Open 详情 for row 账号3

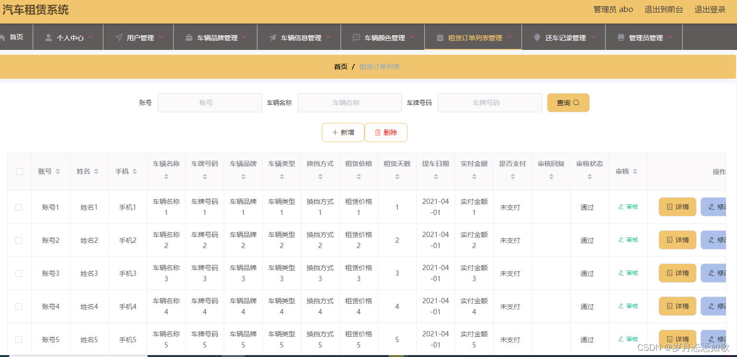(677, 273)
